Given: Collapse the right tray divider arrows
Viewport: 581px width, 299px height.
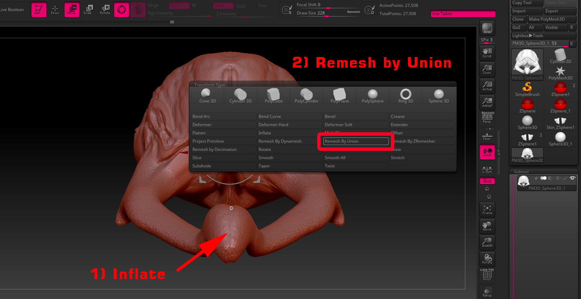Looking at the screenshot, I should 498,152.
